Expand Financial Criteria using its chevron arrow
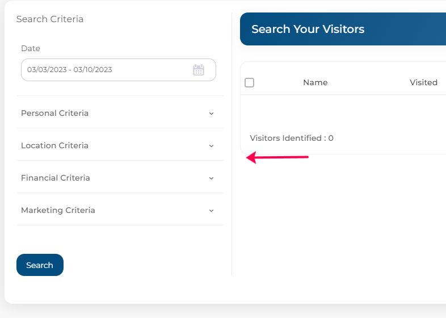This screenshot has height=318, width=446. [211, 178]
